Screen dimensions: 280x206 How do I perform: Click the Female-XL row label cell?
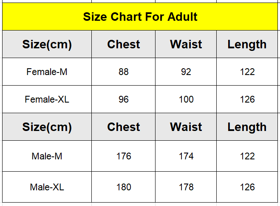(47, 99)
